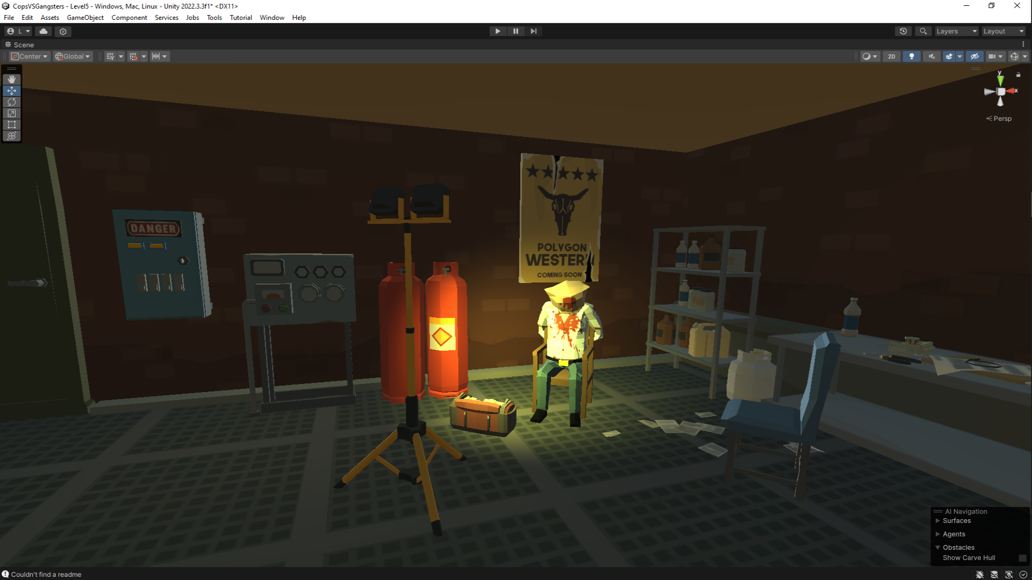The image size is (1032, 580).
Task: Toggle 2D view mode
Action: (892, 56)
